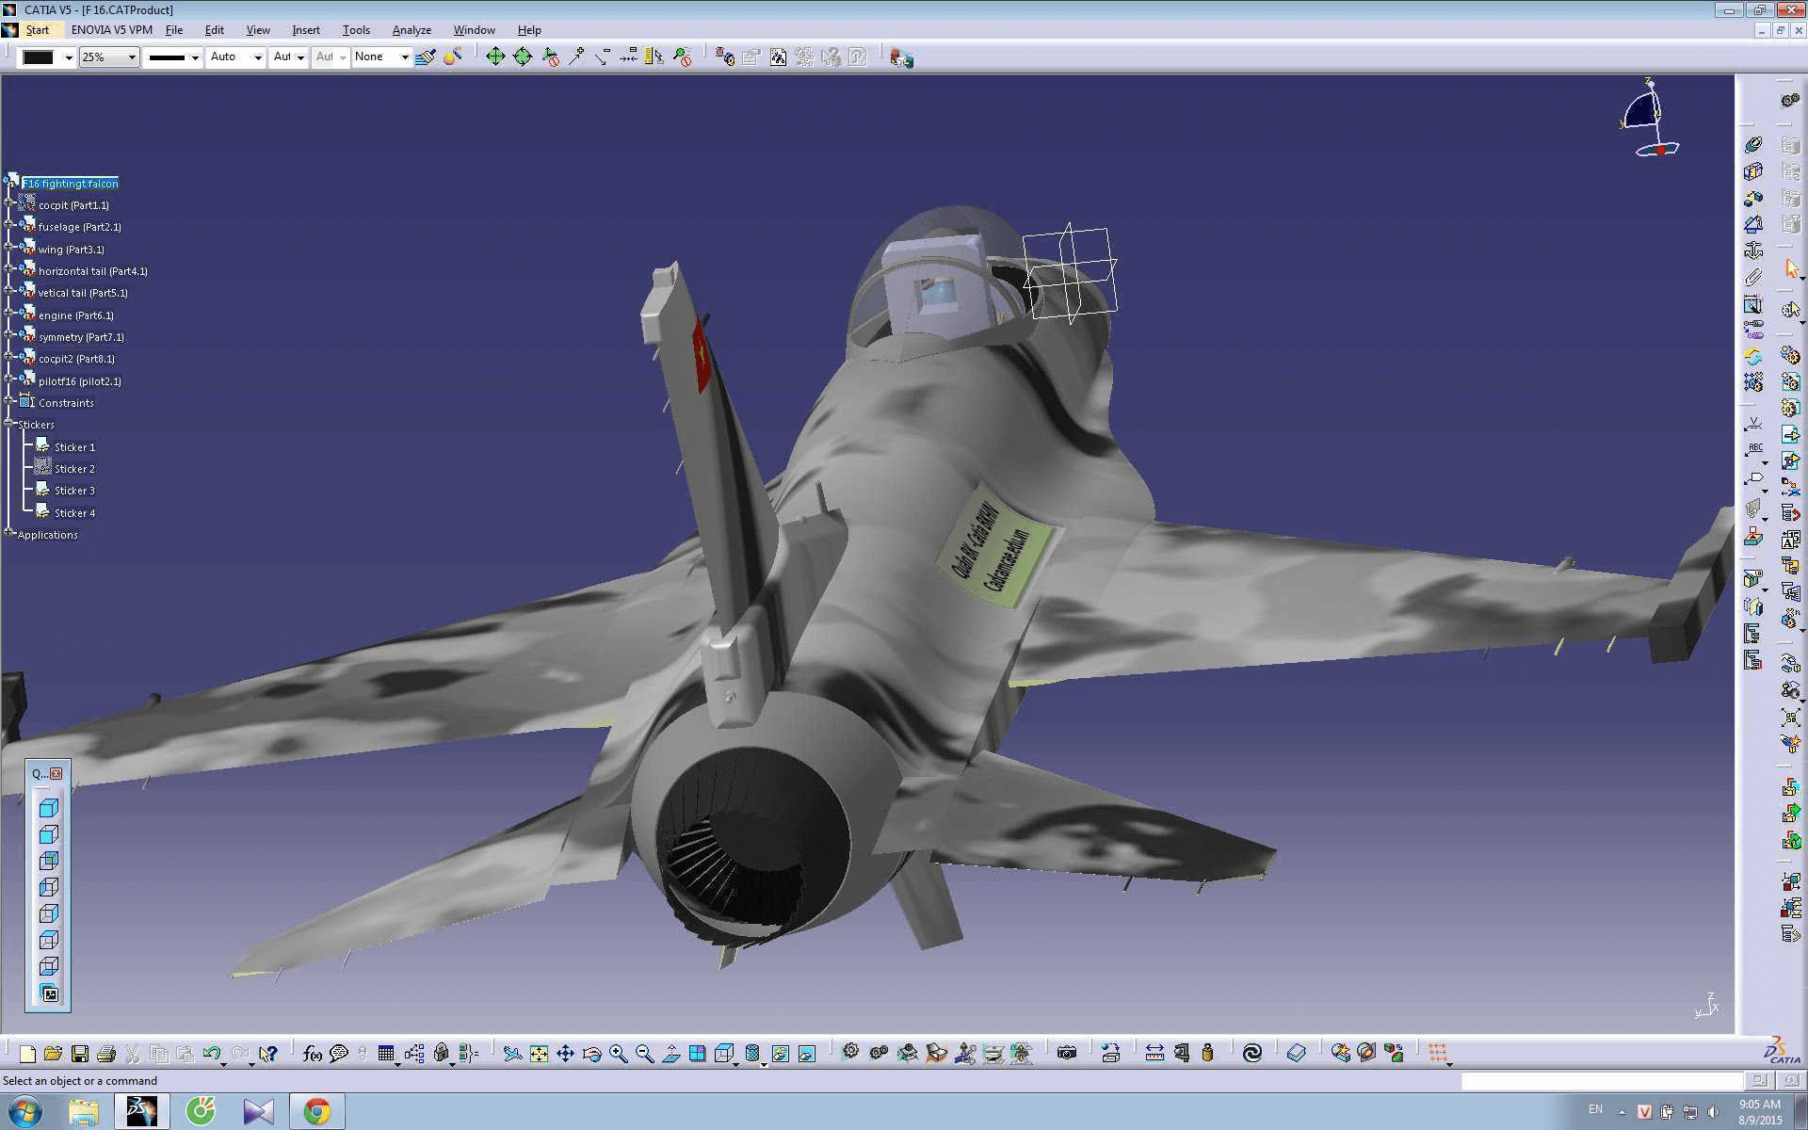Click the Manipulation green cross-arrows icon
The image size is (1808, 1130).
[x=495, y=56]
